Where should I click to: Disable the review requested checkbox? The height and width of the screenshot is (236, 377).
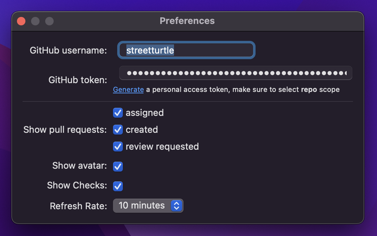tap(118, 147)
